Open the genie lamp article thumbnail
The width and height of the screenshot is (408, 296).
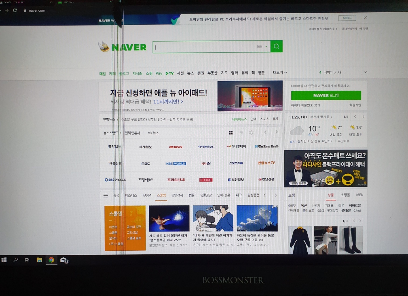169,218
